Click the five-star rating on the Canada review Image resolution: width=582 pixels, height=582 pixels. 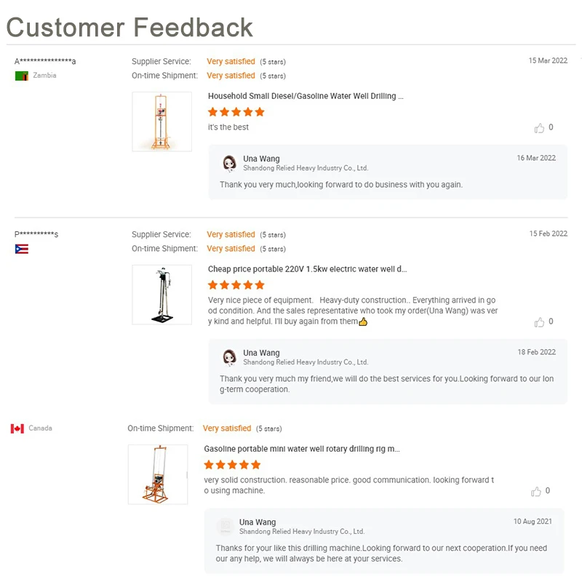(232, 465)
